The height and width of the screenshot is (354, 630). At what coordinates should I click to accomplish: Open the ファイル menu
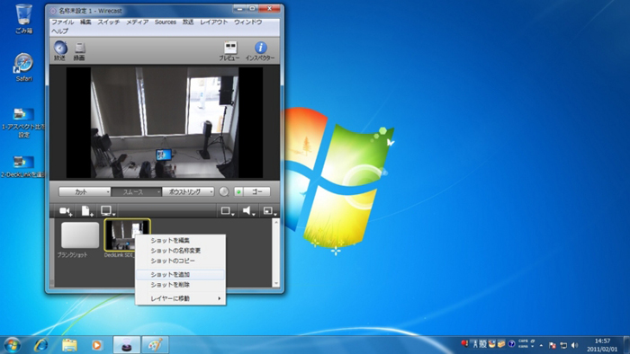coord(62,22)
